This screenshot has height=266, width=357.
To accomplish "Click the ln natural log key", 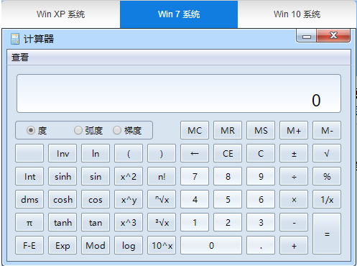I will pyautogui.click(x=96, y=153).
